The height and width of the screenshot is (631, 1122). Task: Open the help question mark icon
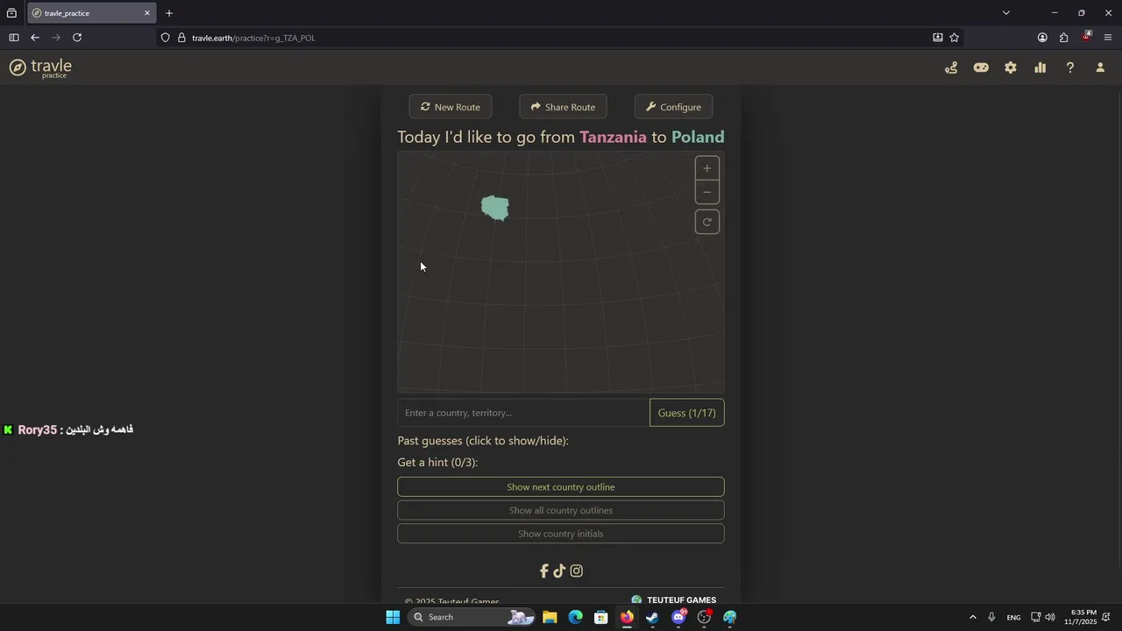tap(1070, 67)
